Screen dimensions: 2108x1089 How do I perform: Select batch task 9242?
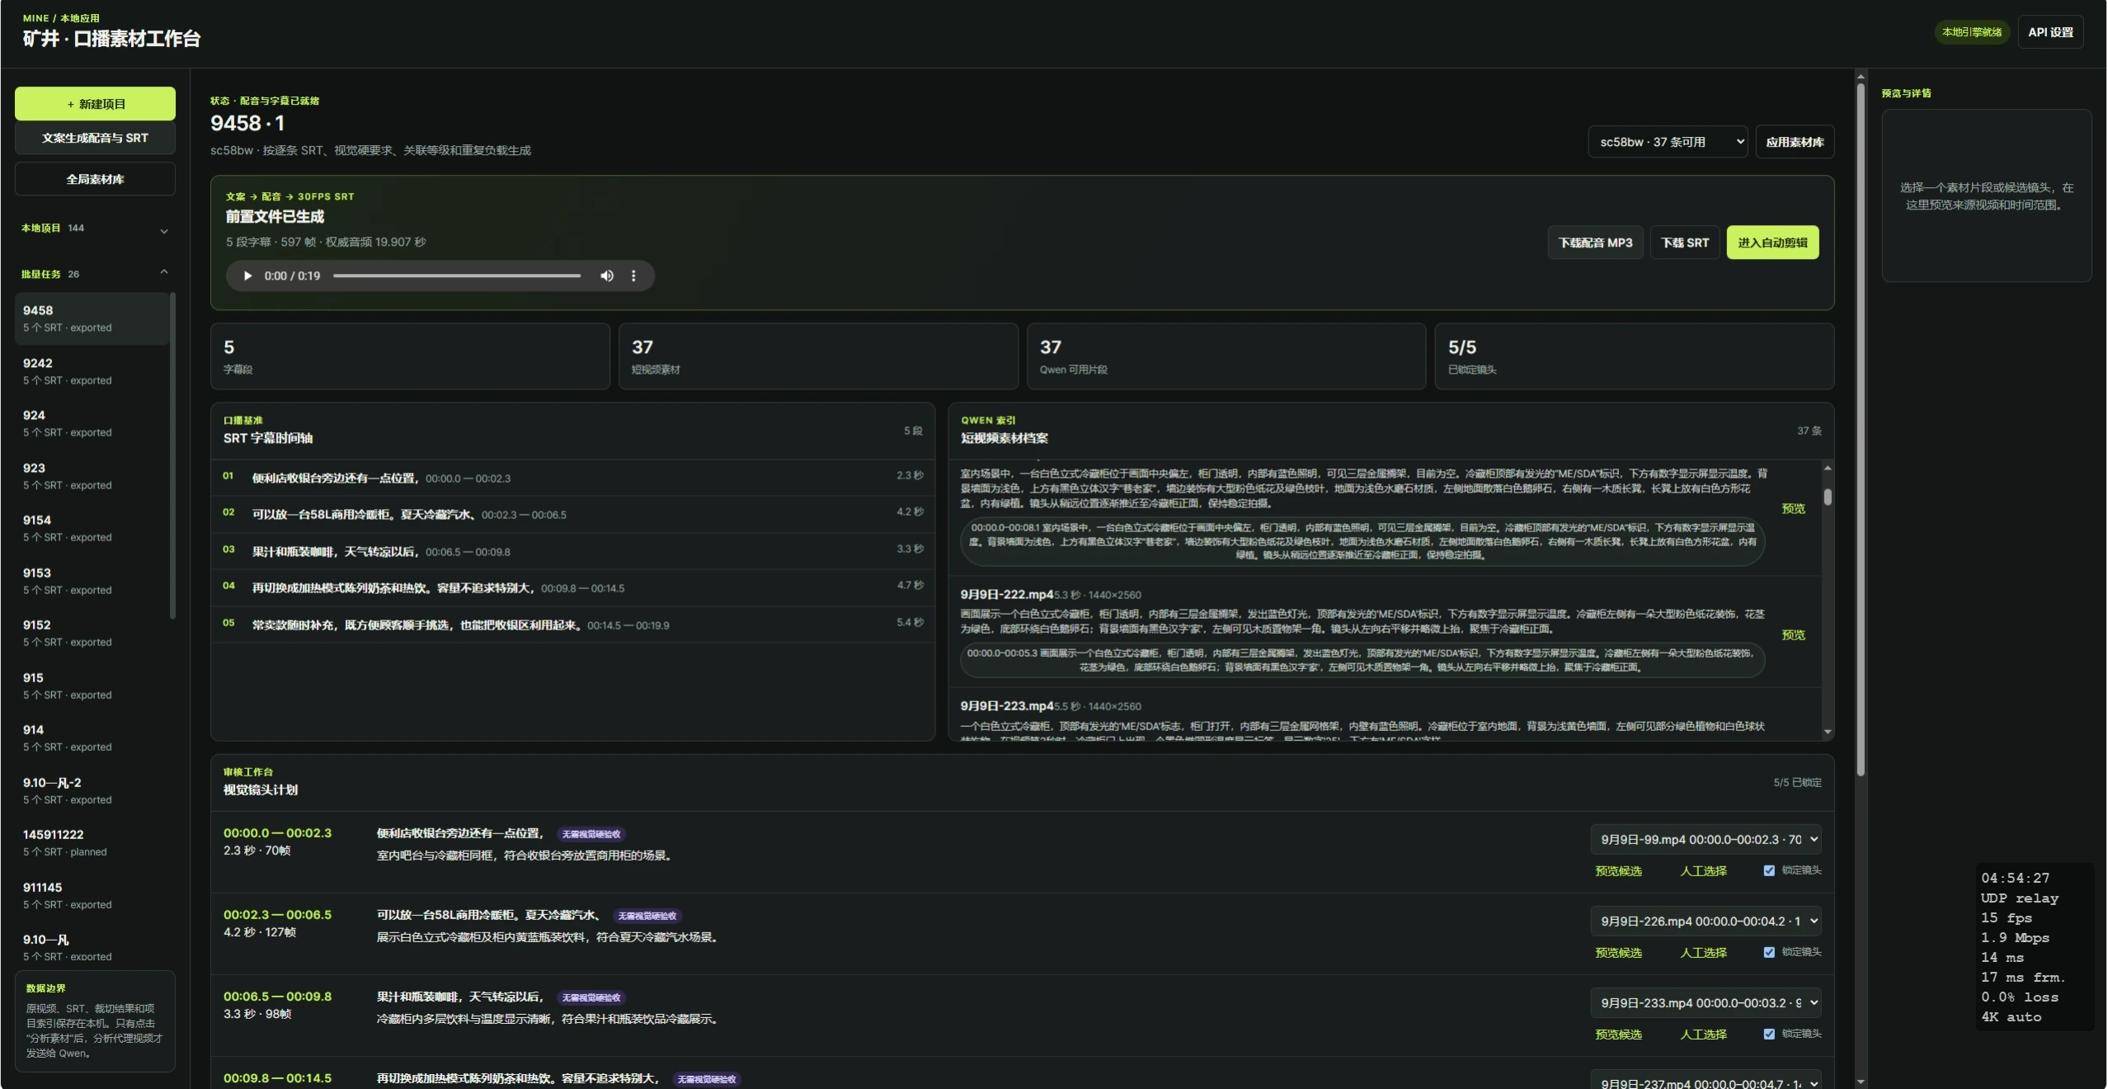pyautogui.click(x=92, y=371)
